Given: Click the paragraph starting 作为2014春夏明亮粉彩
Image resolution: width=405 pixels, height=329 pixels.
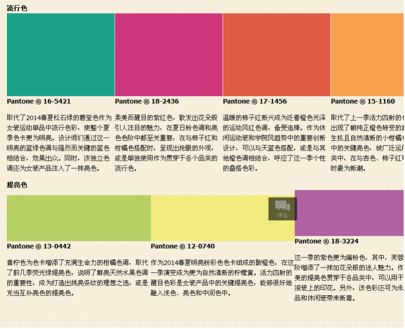Looking at the screenshot, I should (x=222, y=278).
